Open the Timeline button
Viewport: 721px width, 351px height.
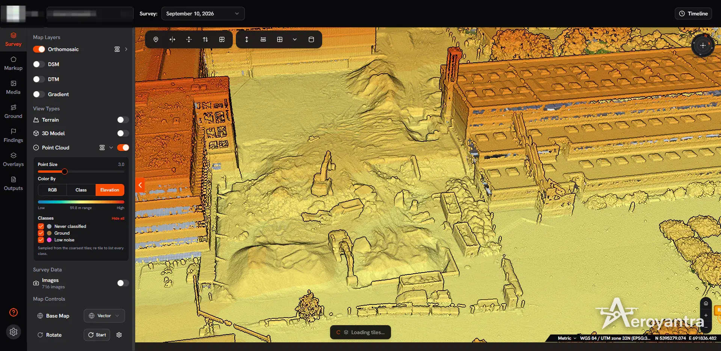click(x=693, y=14)
